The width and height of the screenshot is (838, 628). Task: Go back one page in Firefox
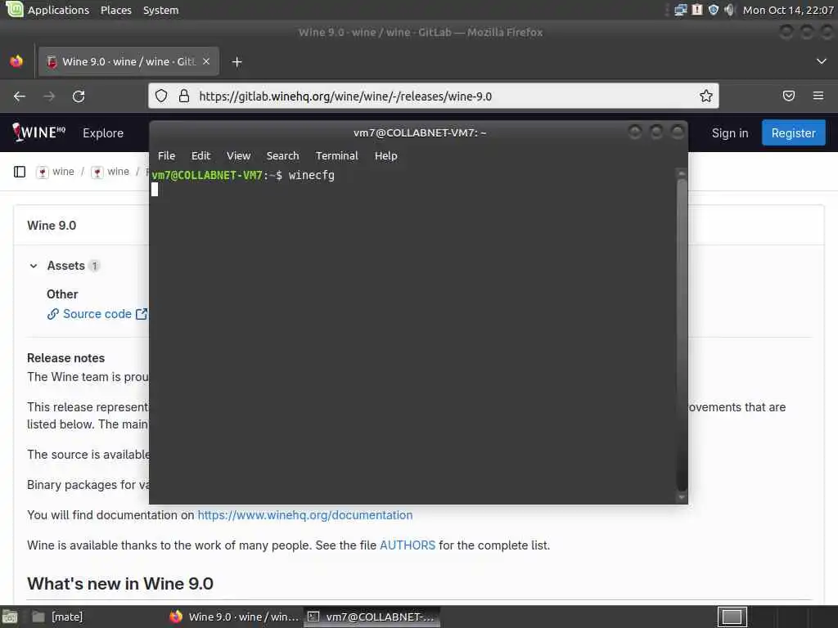point(20,96)
